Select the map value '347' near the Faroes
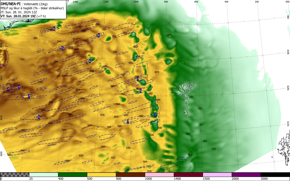 pyautogui.click(x=191, y=97)
